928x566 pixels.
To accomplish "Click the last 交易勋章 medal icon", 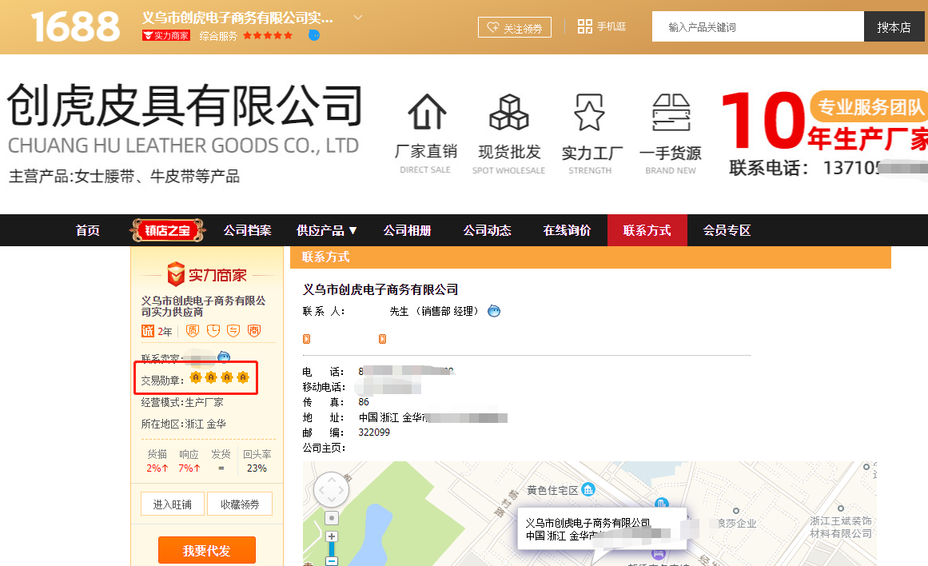I will [243, 377].
